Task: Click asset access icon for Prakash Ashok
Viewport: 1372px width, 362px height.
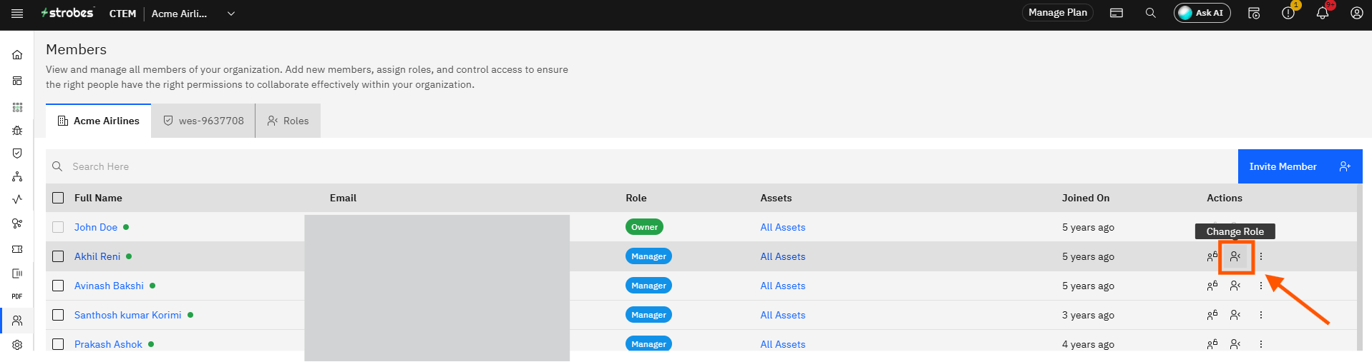Action: [x=1212, y=344]
